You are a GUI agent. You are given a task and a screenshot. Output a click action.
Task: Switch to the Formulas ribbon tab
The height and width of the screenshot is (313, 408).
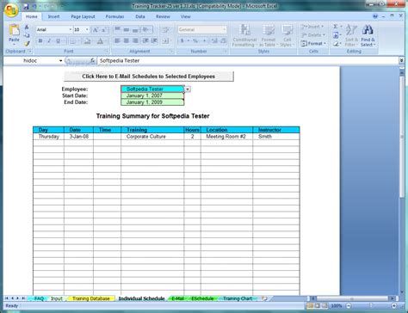[114, 16]
